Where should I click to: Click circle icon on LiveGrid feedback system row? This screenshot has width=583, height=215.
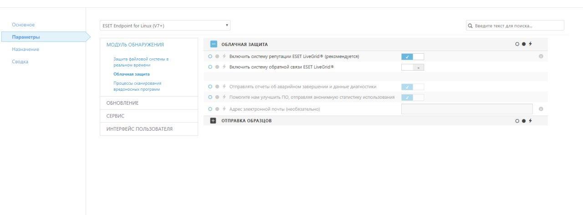coord(210,67)
